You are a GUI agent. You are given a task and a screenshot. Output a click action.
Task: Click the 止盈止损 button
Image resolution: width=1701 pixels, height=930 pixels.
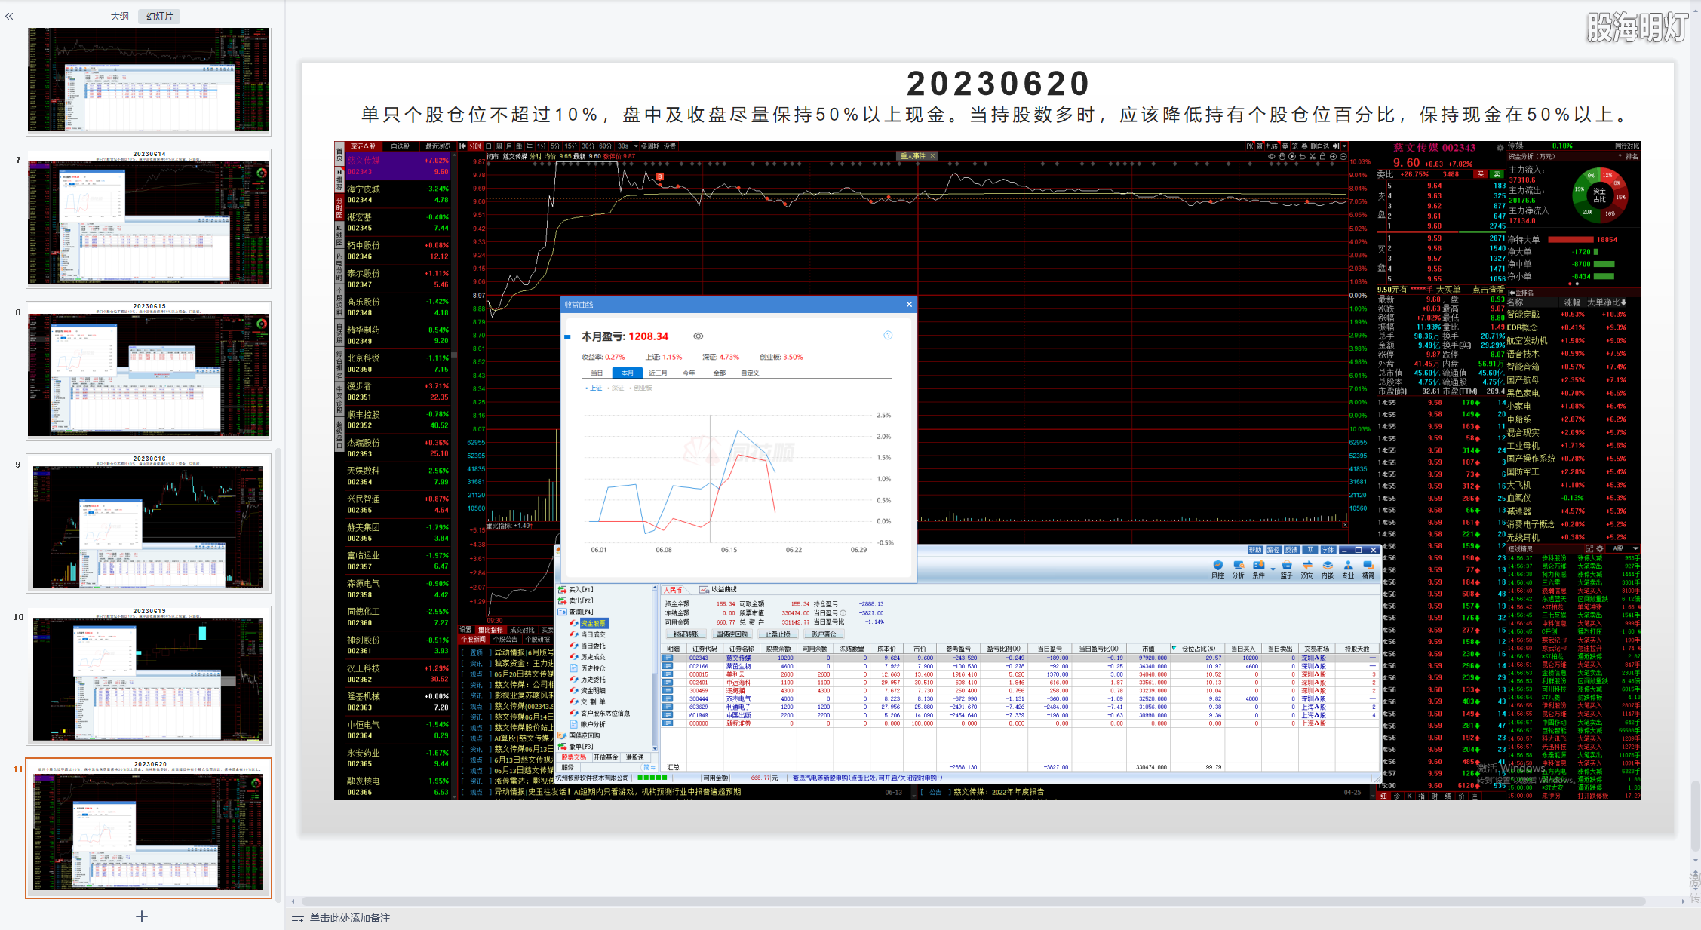click(x=778, y=634)
